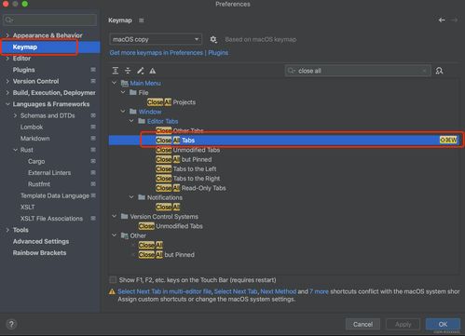This screenshot has width=465, height=336.
Task: Click the Rustfmt row project-level icon
Action: click(x=93, y=184)
